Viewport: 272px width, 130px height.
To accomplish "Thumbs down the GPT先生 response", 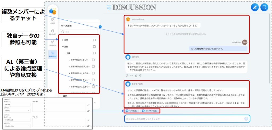I will click(140, 75).
